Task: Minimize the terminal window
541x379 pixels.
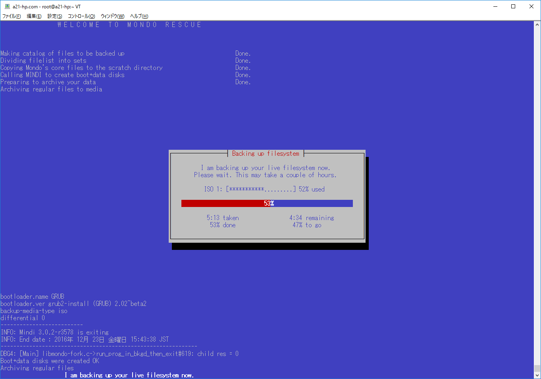Action: coord(496,6)
